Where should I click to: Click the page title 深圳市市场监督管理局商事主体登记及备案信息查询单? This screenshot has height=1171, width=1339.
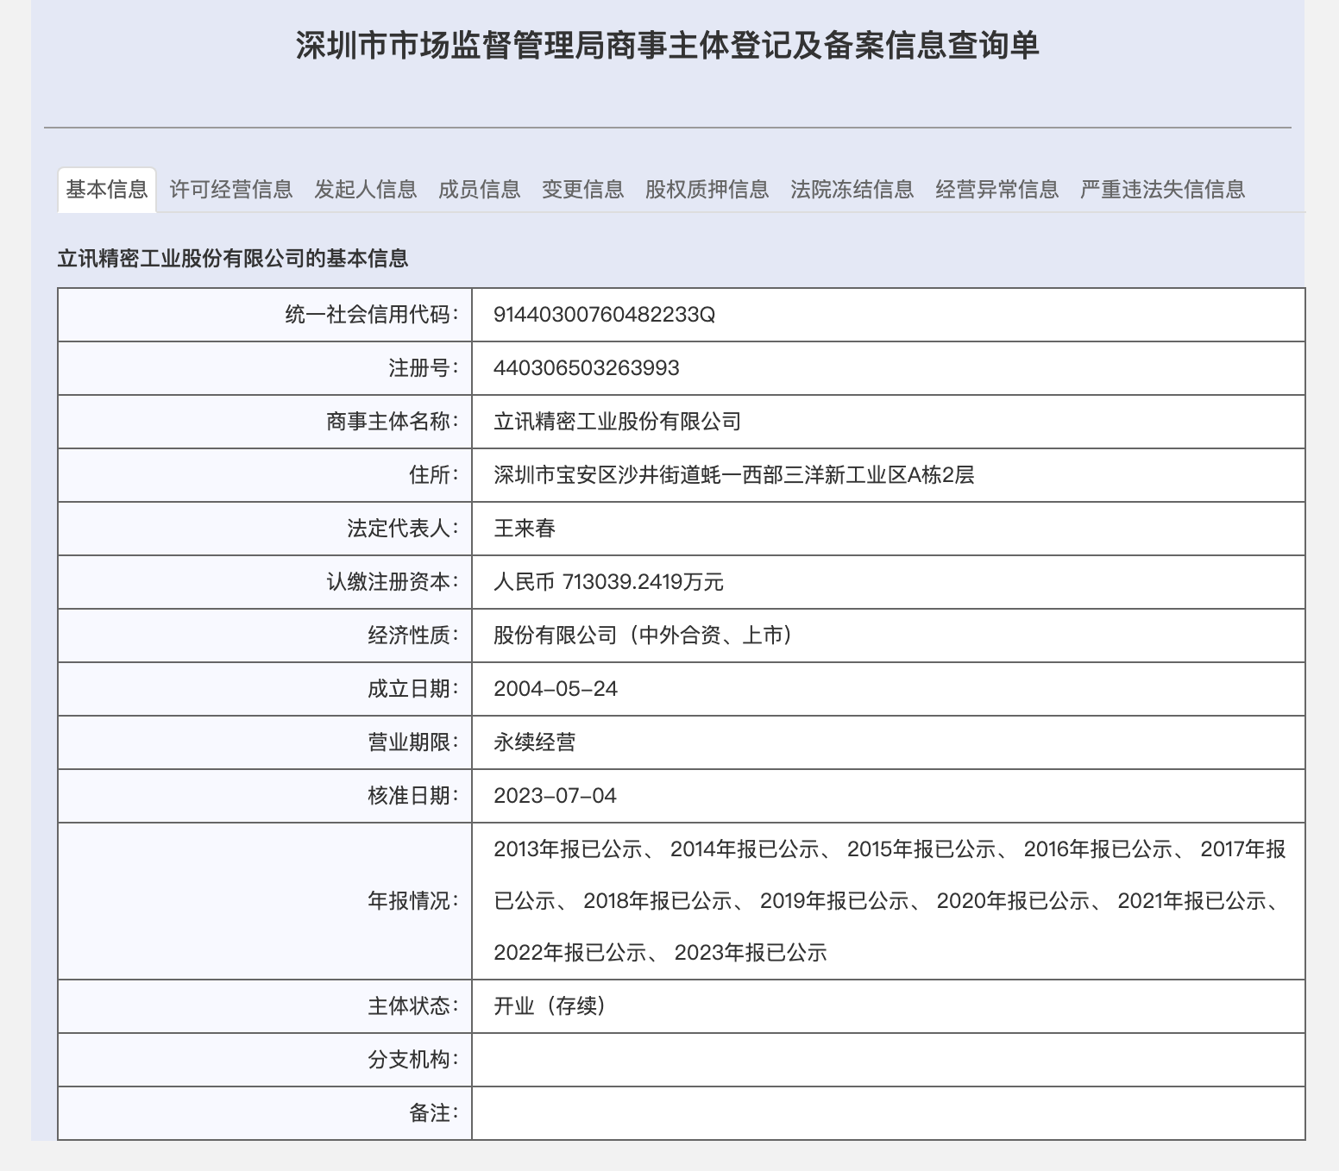tap(668, 45)
